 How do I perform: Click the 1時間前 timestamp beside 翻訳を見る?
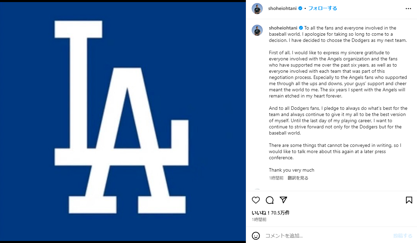(x=276, y=178)
